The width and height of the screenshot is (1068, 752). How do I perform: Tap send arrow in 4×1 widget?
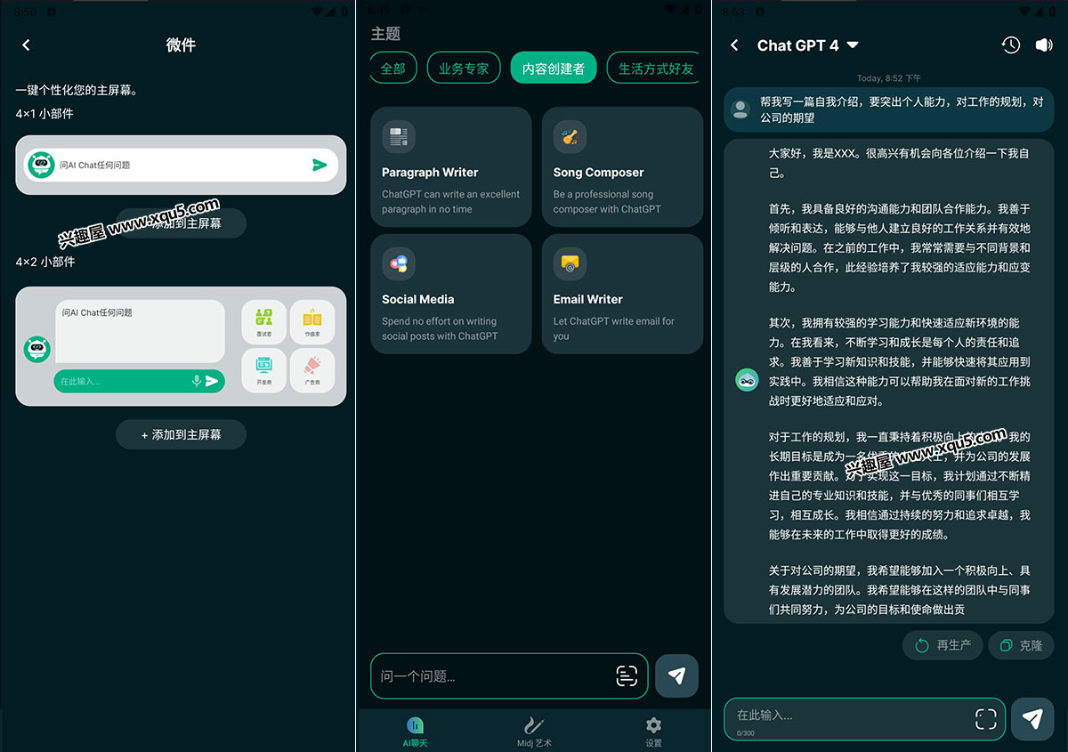coord(320,165)
